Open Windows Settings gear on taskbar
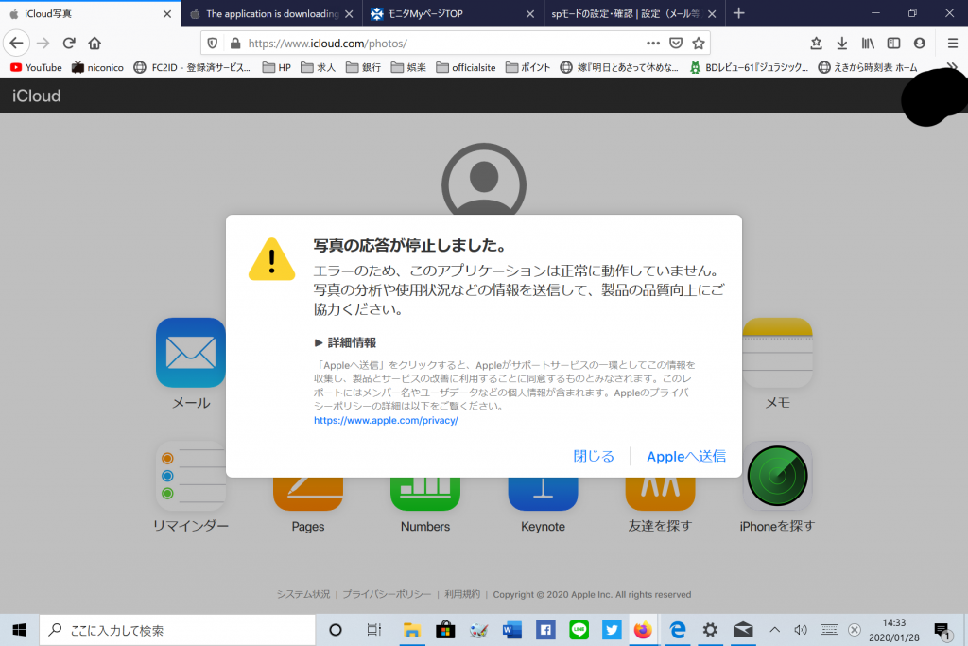Screen dimensions: 968x646 pyautogui.click(x=710, y=630)
